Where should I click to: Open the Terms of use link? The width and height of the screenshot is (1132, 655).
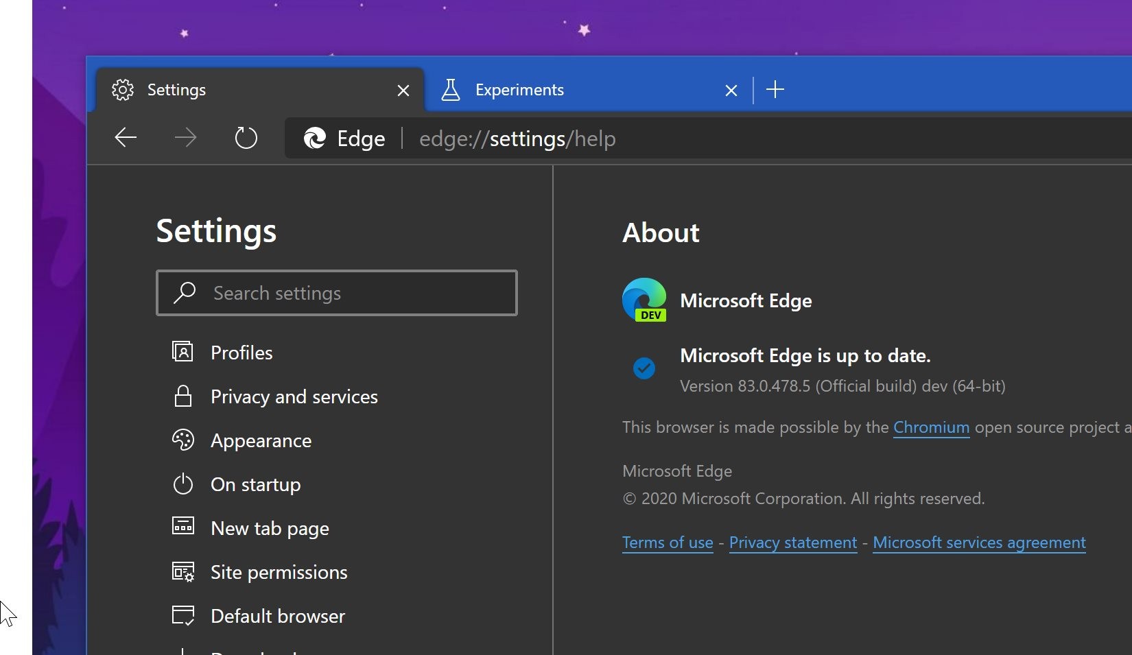[x=668, y=543]
